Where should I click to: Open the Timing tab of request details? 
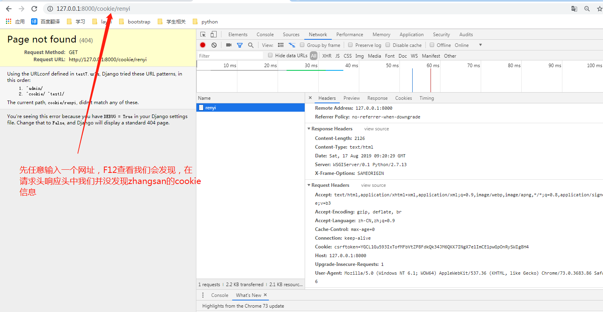coord(427,98)
